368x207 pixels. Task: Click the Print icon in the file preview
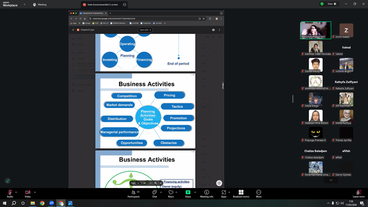tap(213, 30)
